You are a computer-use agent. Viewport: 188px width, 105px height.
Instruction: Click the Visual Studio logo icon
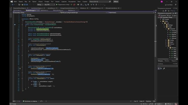[x=11, y=2]
